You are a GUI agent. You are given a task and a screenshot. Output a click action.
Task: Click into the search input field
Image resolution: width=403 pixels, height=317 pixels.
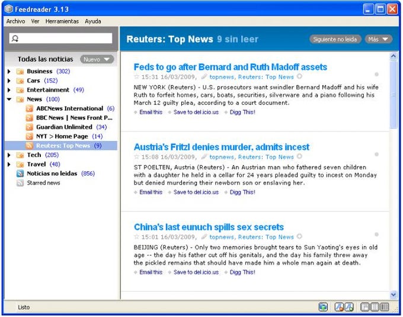(60, 39)
